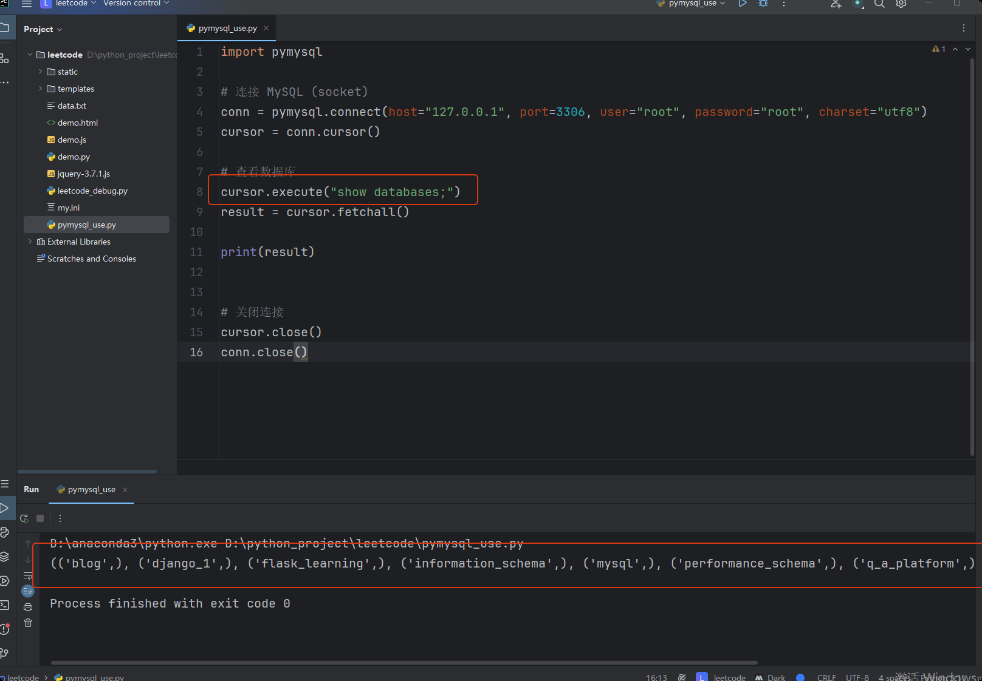Open the Problems tool window icon

coord(5,629)
